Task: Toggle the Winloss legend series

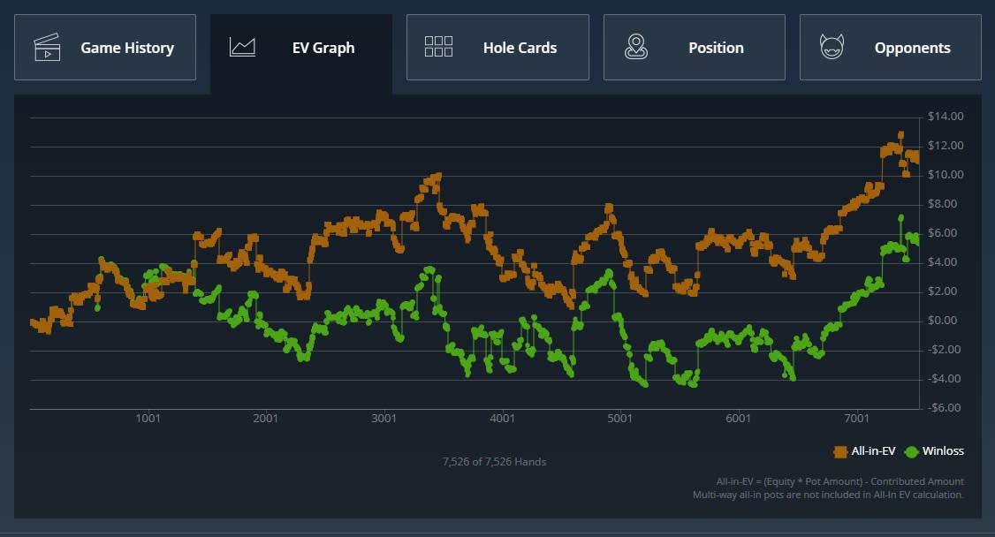Action: 934,451
